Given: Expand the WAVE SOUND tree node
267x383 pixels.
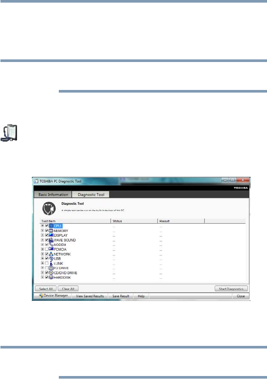Looking at the screenshot, I should 42,240.
